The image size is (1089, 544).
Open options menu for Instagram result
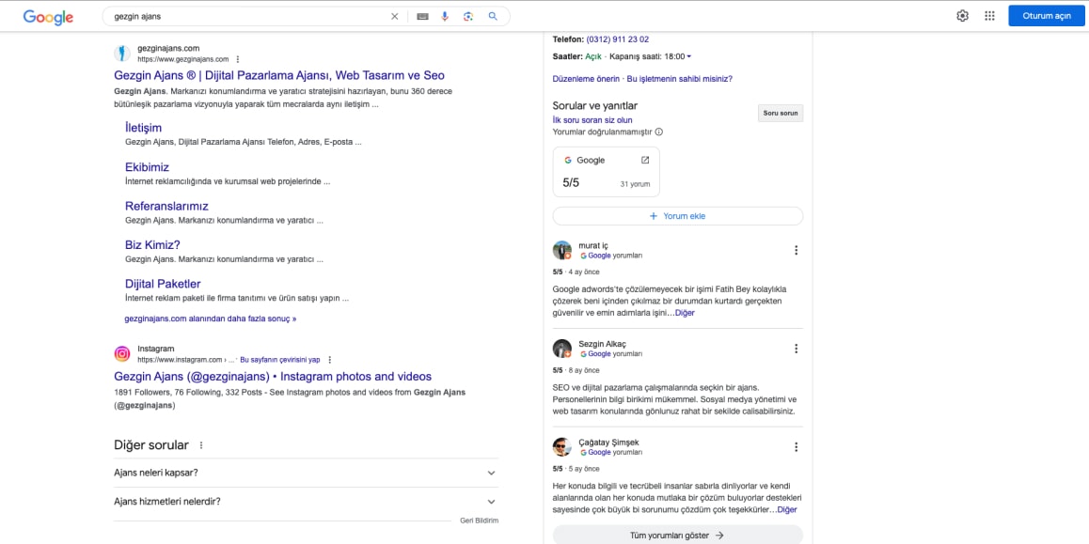[x=330, y=360]
